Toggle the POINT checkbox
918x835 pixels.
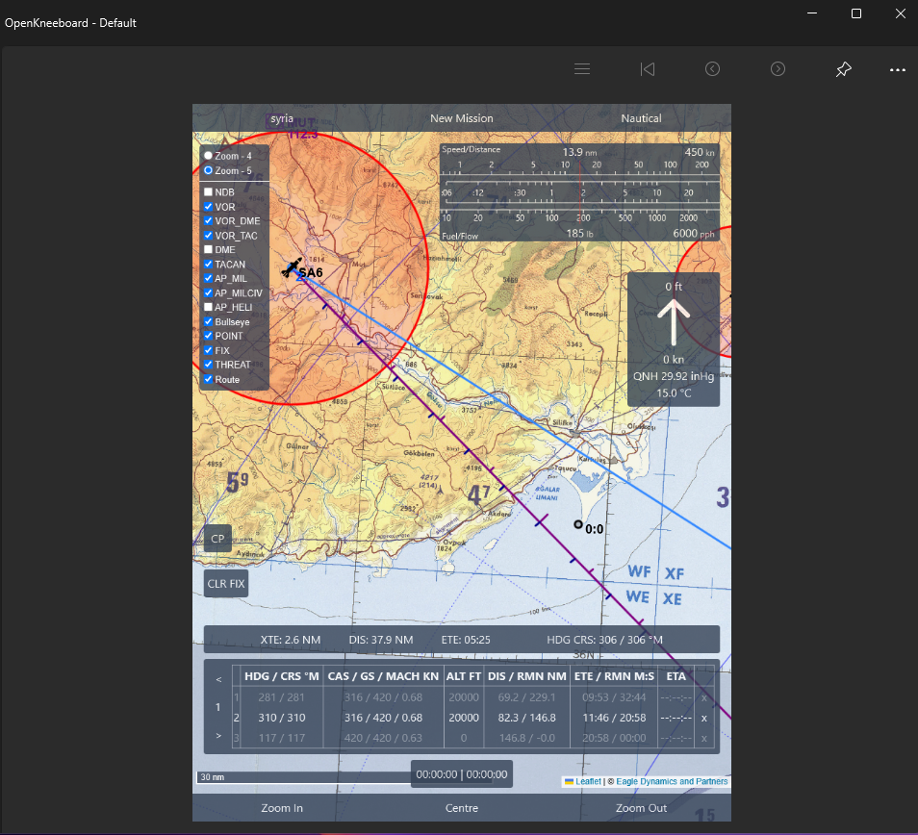coord(208,336)
